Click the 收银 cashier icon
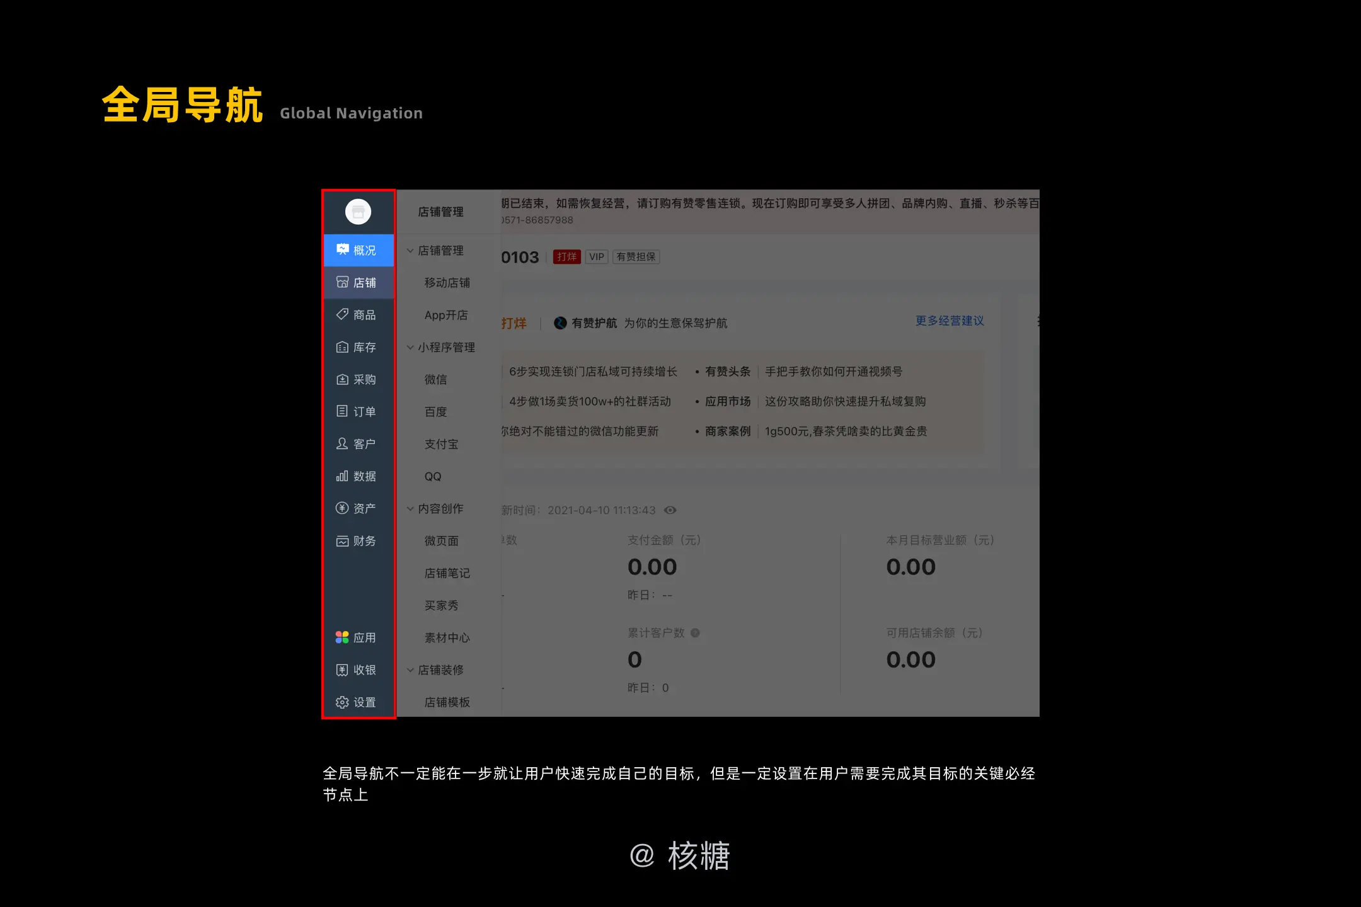 [x=342, y=670]
